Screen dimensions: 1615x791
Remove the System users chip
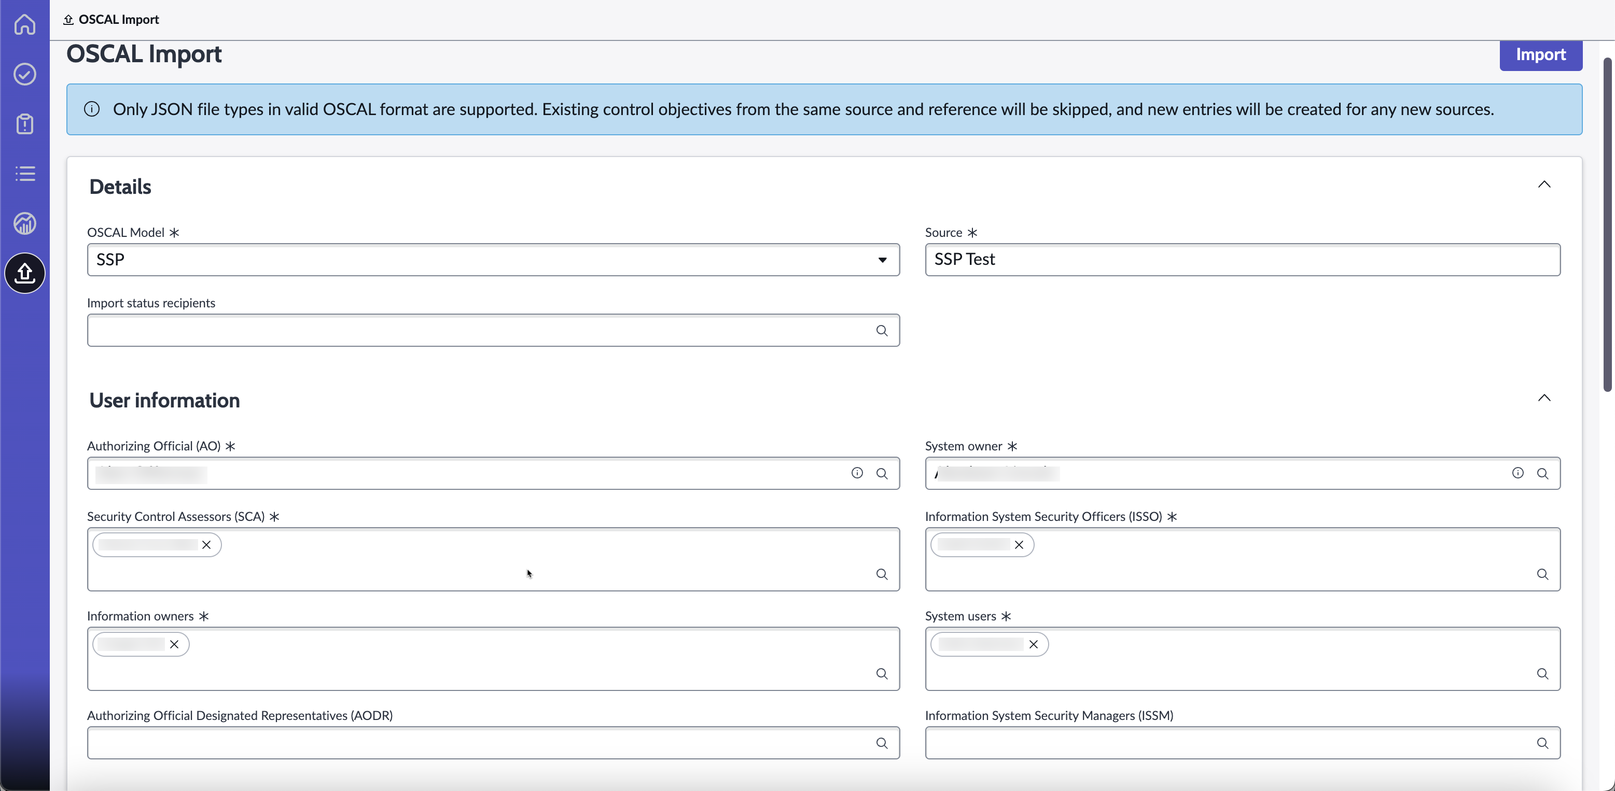1033,644
